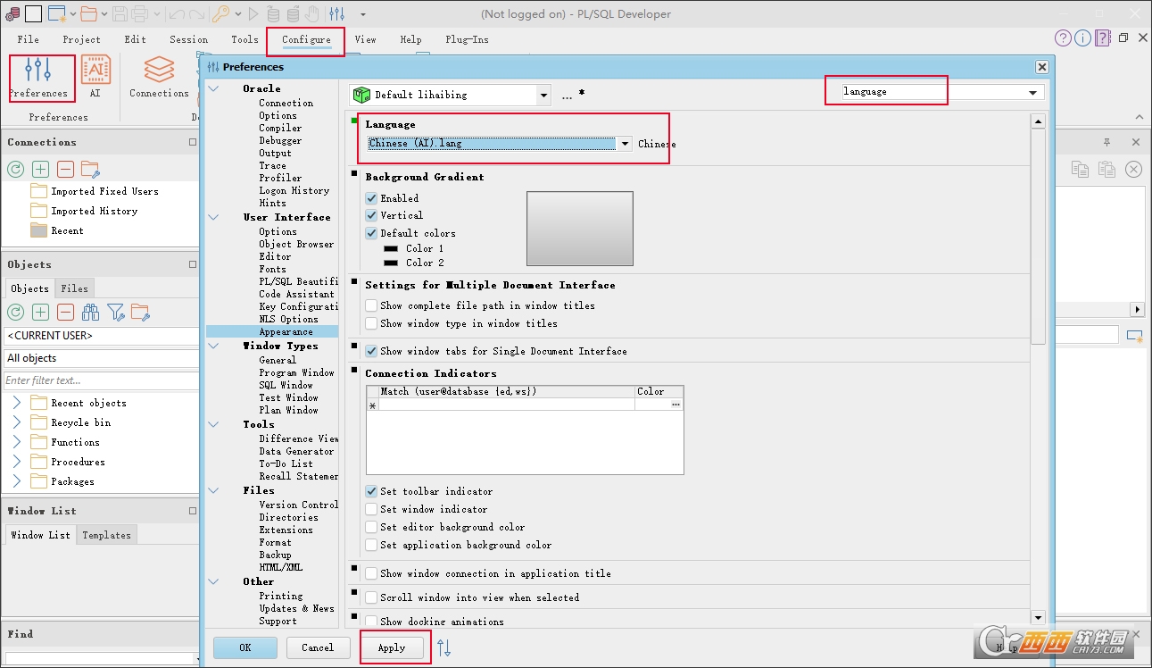Expand the Recent objects folder

click(16, 403)
